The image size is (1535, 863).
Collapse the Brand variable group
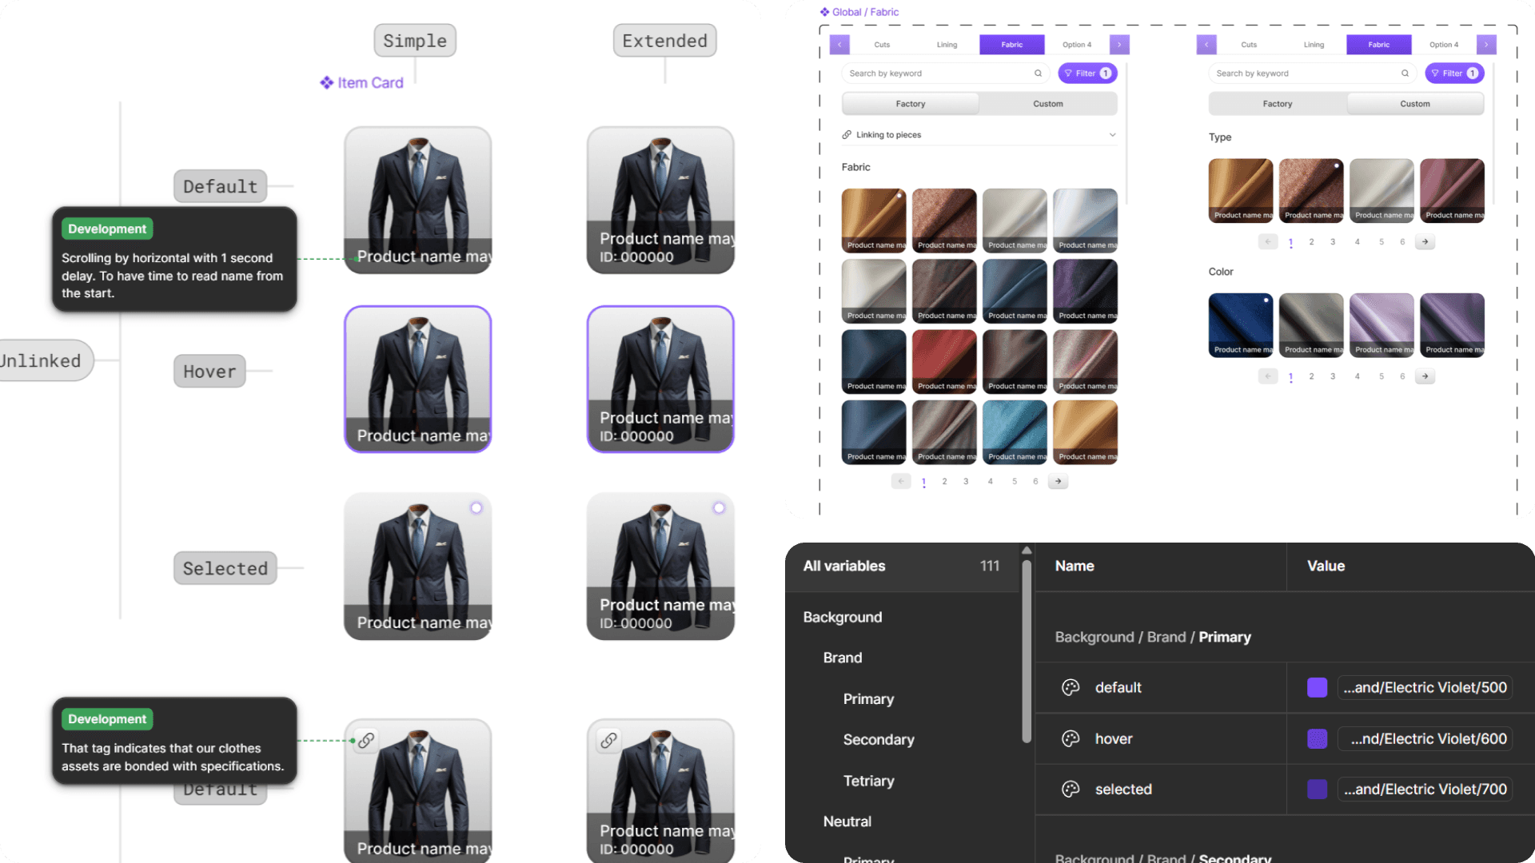point(843,658)
